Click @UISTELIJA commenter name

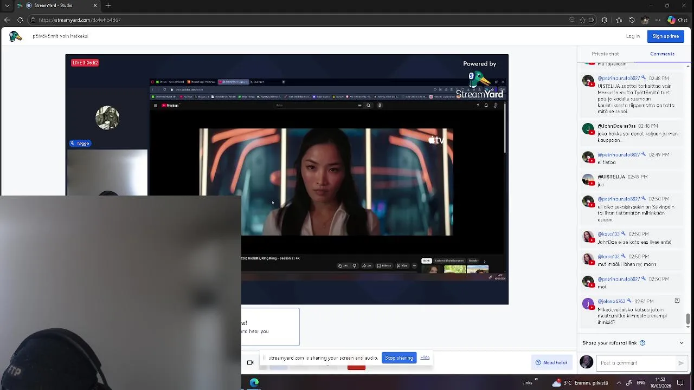pos(611,177)
